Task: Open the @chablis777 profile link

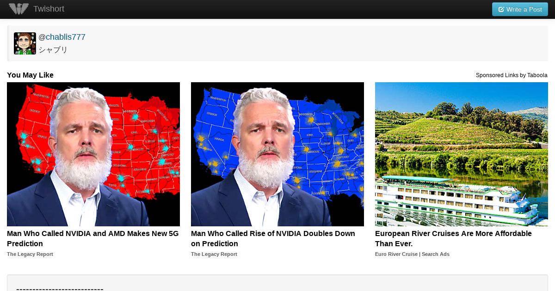Action: (x=62, y=37)
